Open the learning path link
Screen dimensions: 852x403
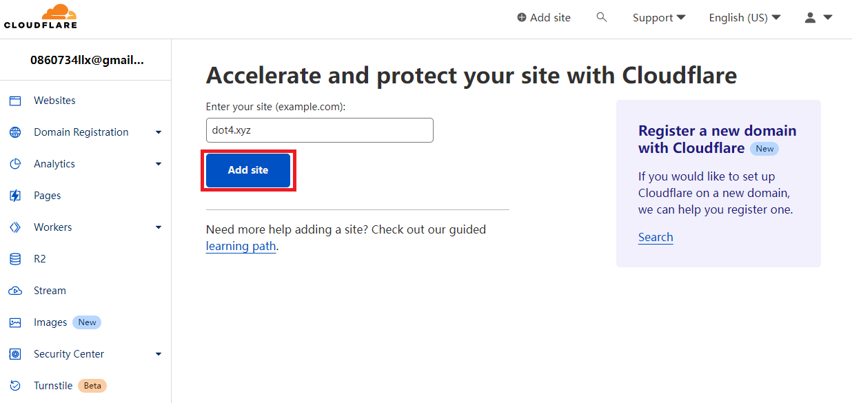pyautogui.click(x=241, y=246)
